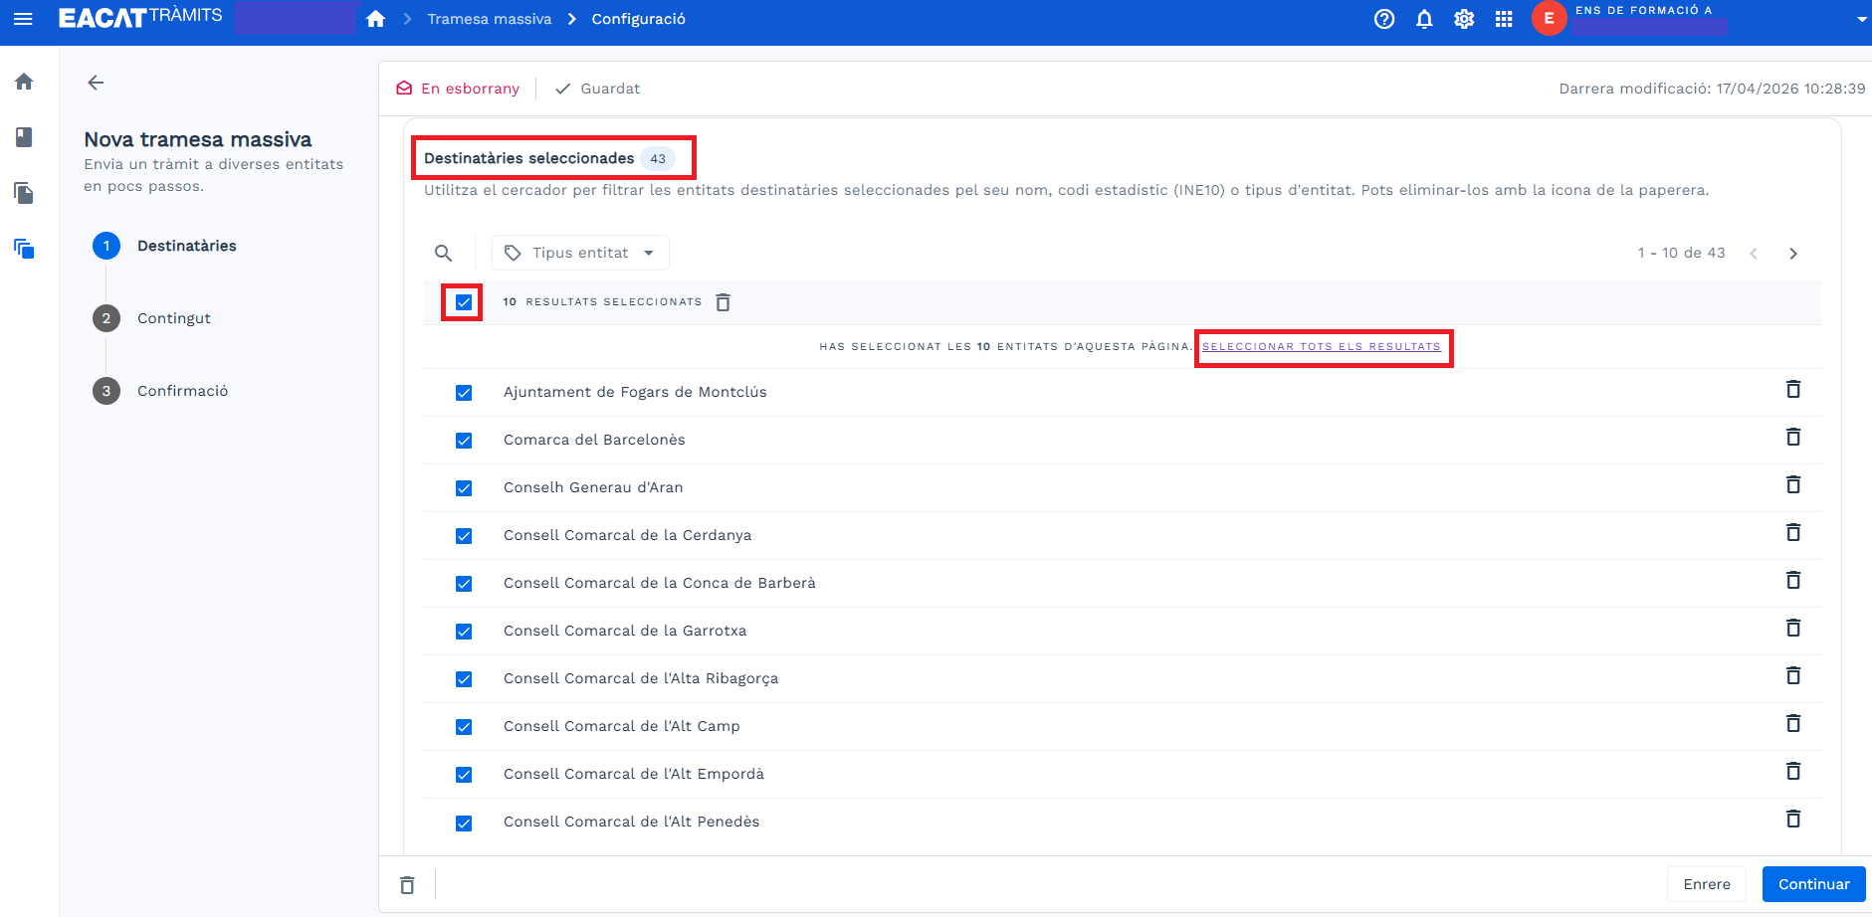Screen dimensions: 1872x917
Task: Open the help question mark icon
Action: point(1383,19)
